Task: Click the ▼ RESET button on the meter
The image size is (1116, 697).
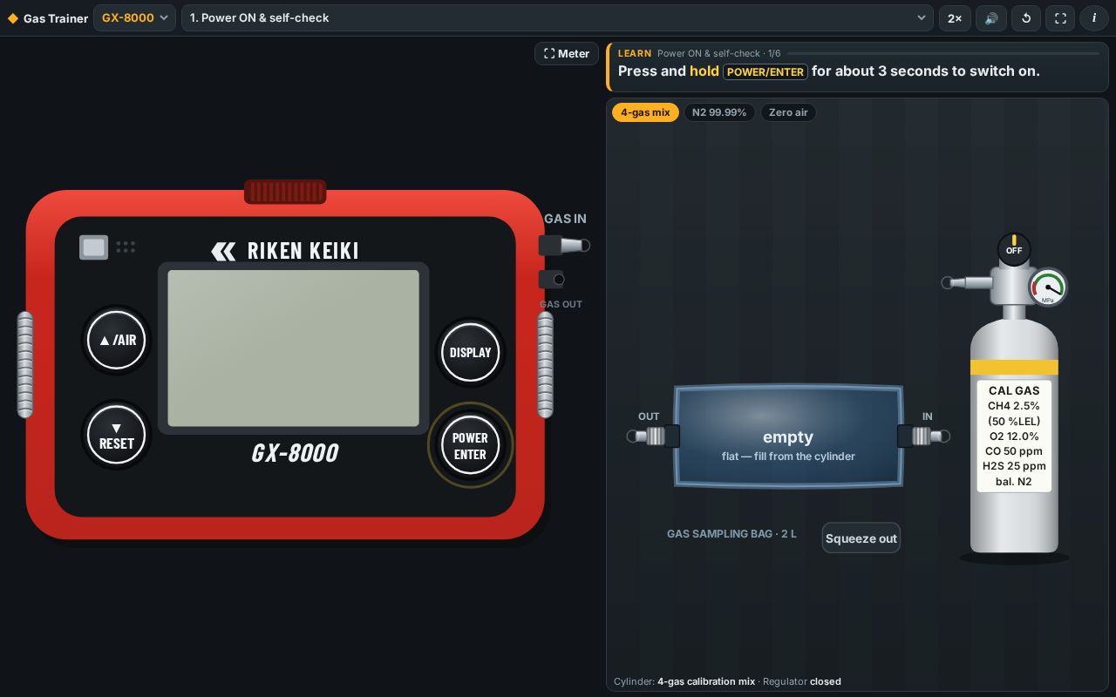Action: 117,434
